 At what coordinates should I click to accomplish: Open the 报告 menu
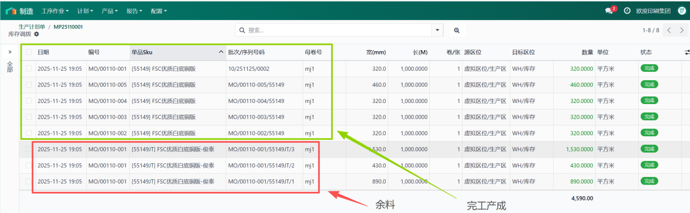coord(134,10)
